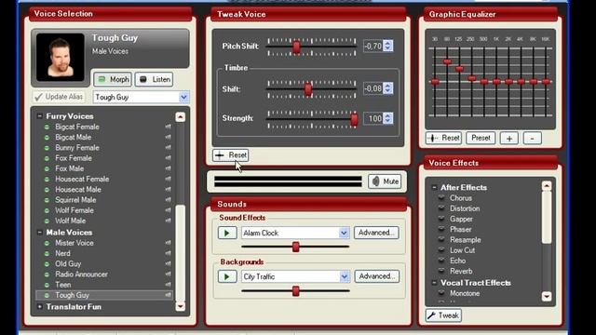The image size is (596, 335).
Task: Select the Bigcat Male voice
Action: tap(73, 137)
